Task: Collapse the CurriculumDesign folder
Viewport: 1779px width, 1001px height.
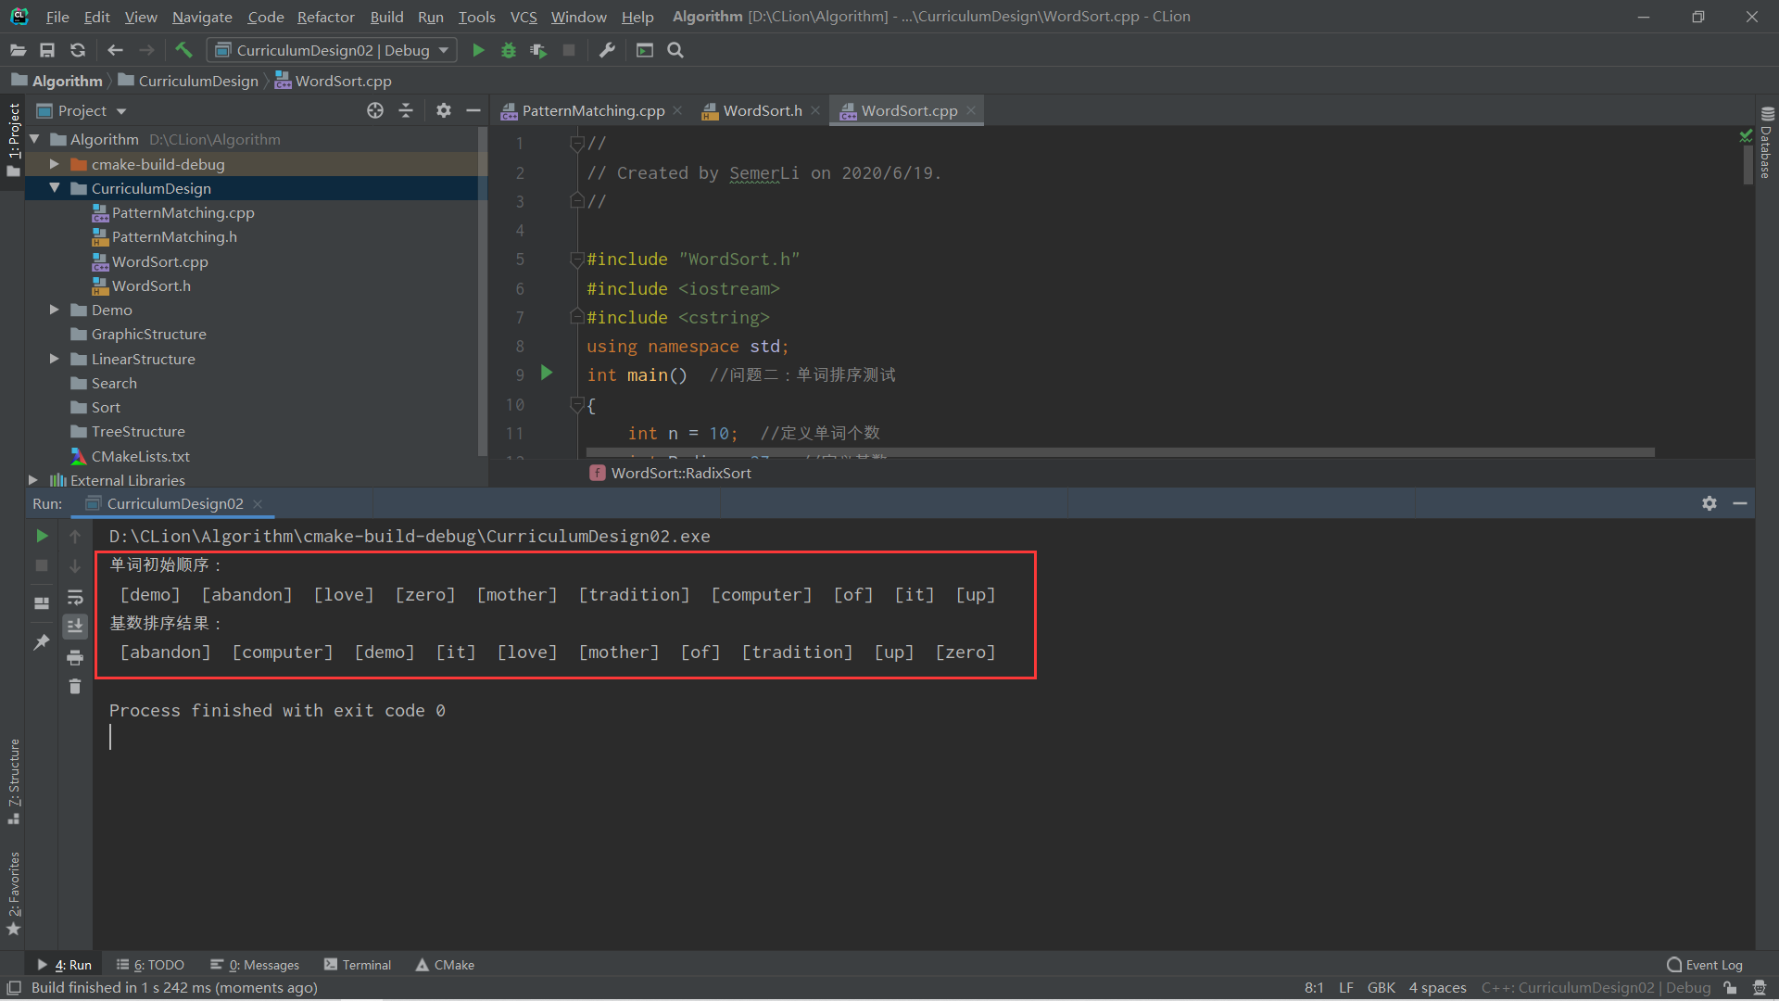Action: [54, 188]
